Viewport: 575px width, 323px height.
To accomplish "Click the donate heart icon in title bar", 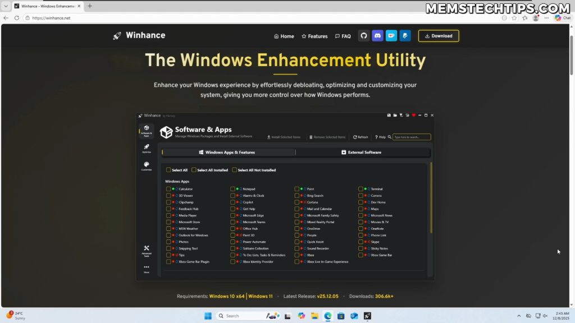I will (413, 115).
